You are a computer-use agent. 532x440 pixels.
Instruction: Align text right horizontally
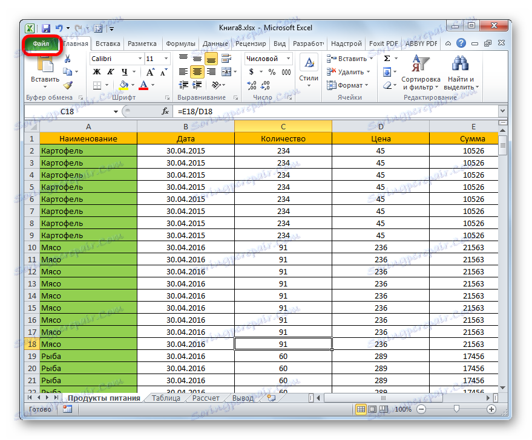point(211,72)
